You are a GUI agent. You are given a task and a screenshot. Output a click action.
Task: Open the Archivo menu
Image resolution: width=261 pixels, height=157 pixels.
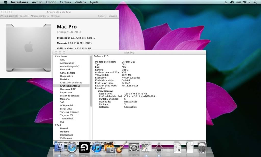[37, 2]
